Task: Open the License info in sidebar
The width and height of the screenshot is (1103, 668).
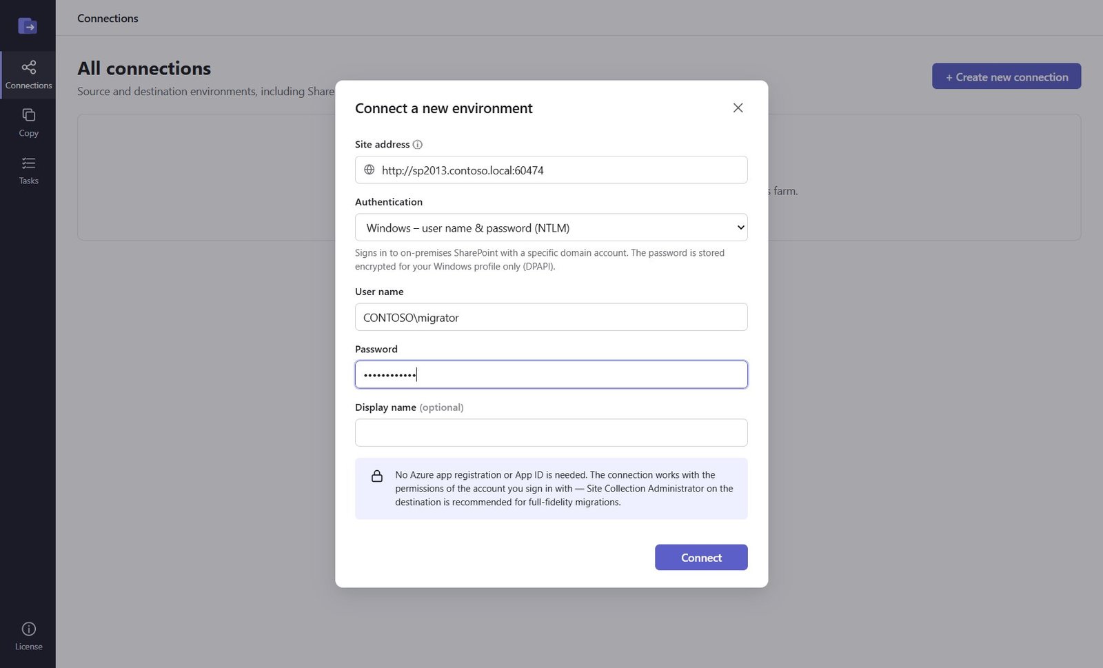Action: point(28,636)
